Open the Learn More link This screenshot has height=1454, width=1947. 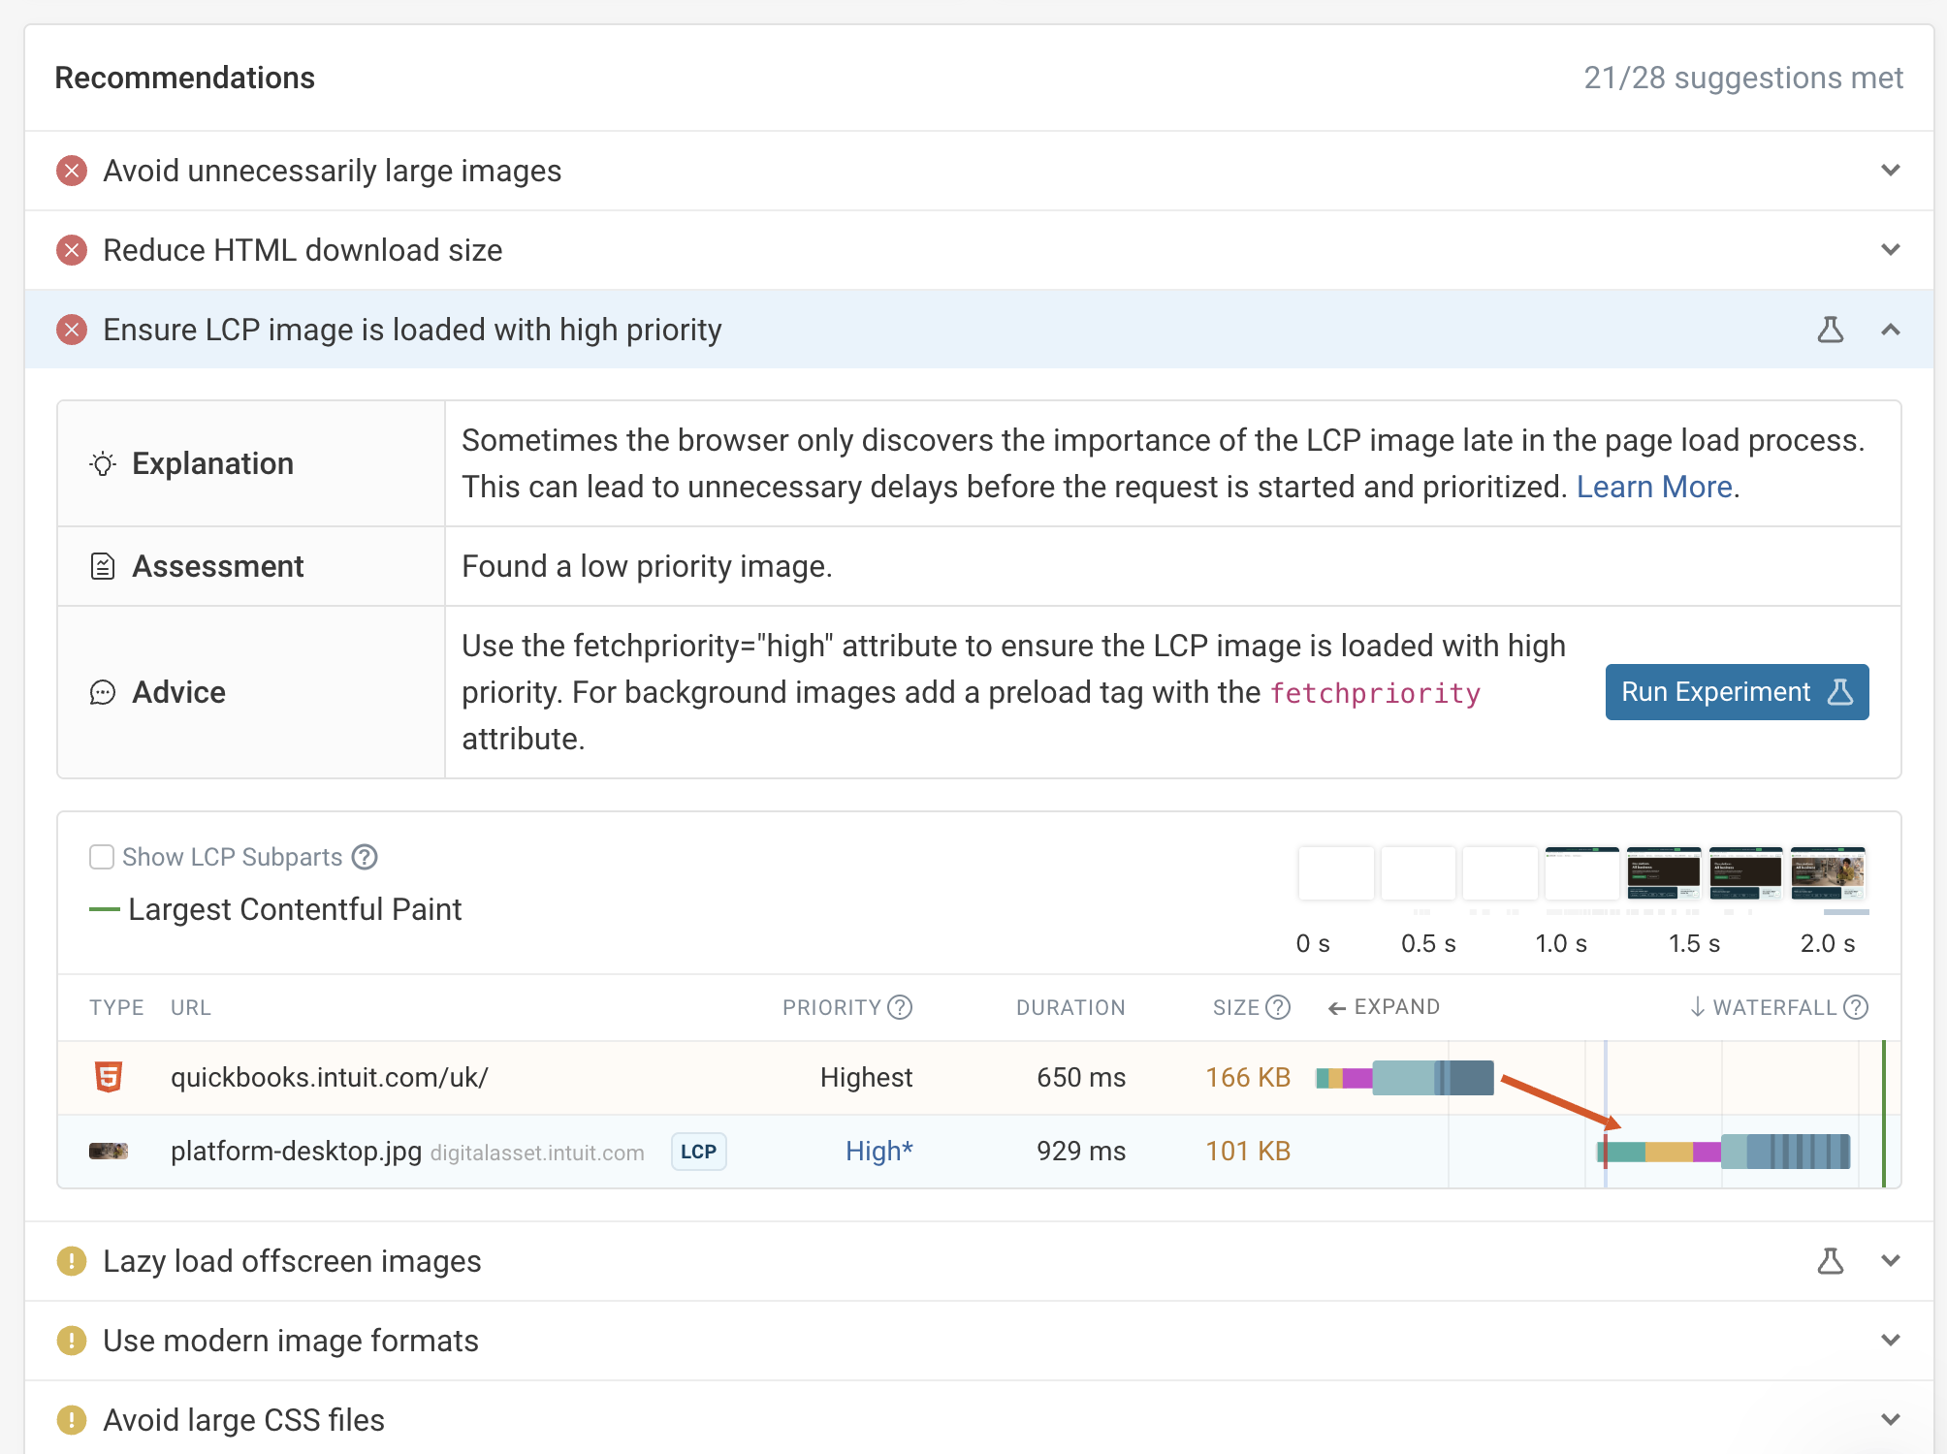click(x=1654, y=487)
